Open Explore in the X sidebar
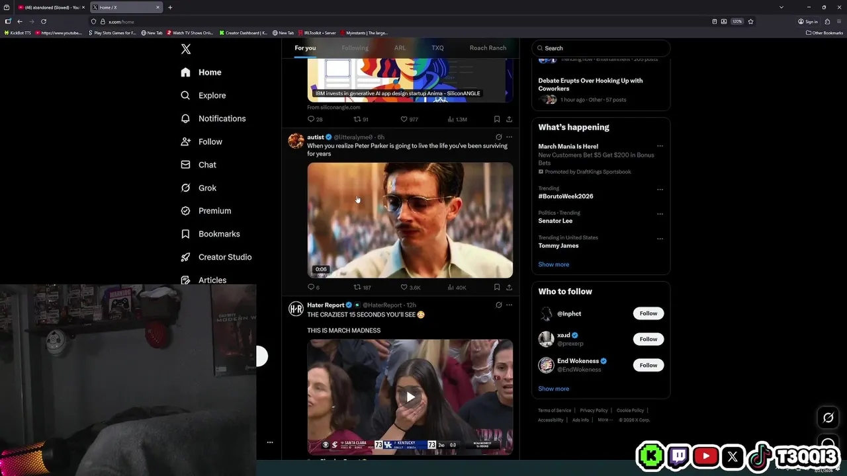This screenshot has height=476, width=847. tap(203, 95)
